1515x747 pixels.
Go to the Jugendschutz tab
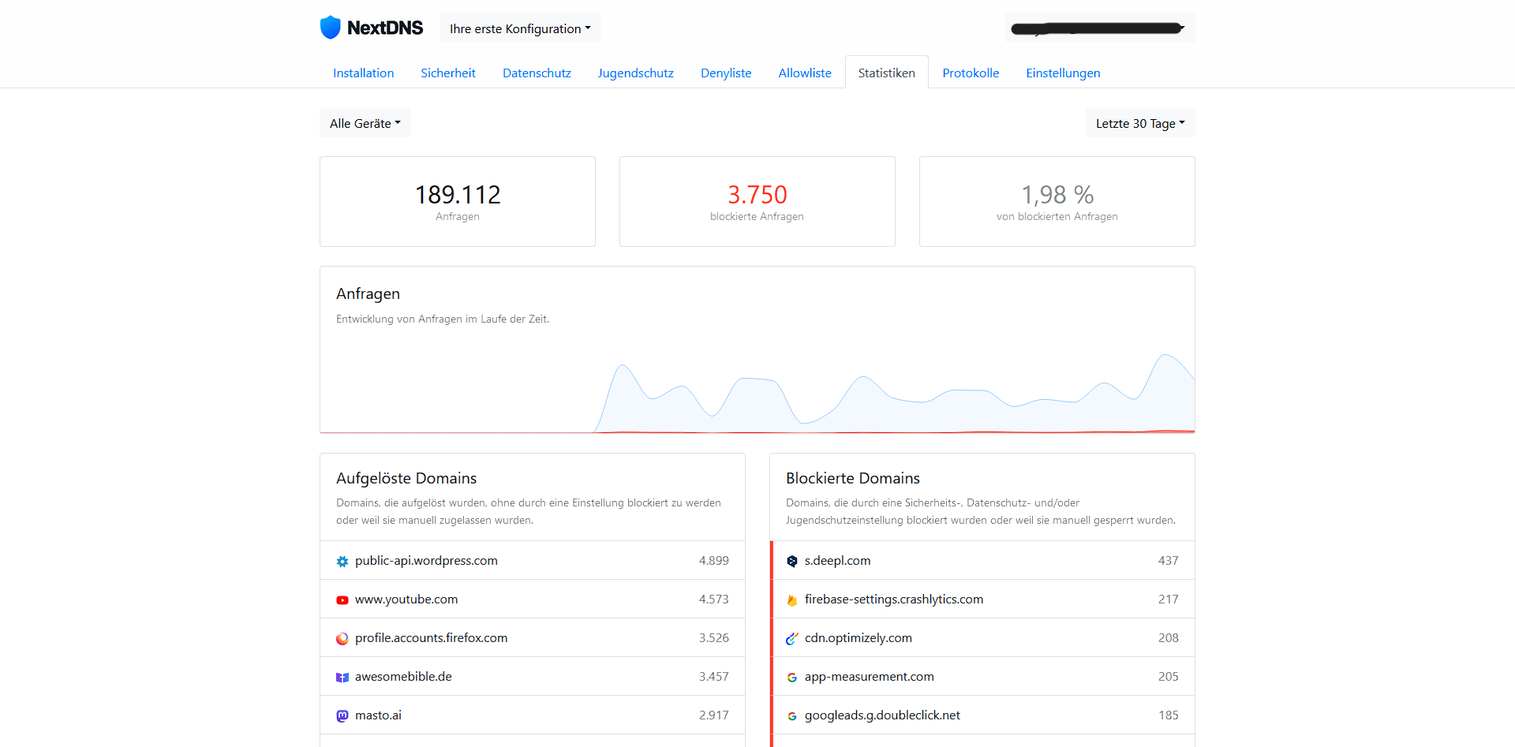[x=636, y=73]
